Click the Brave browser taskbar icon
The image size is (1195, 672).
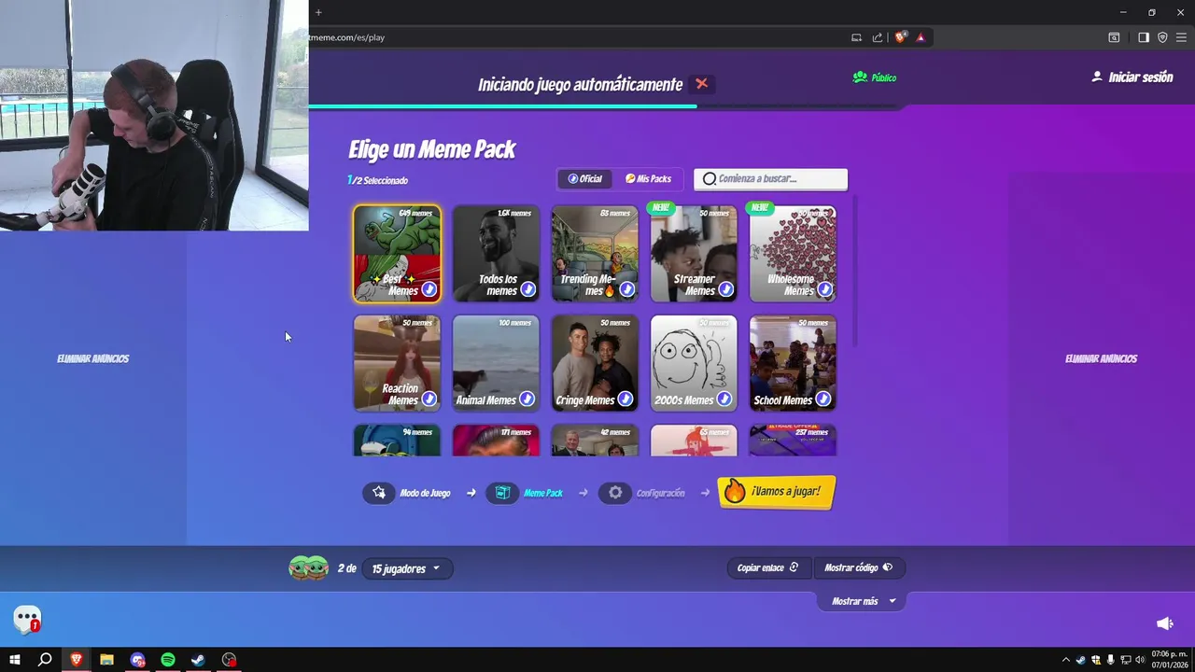click(77, 660)
